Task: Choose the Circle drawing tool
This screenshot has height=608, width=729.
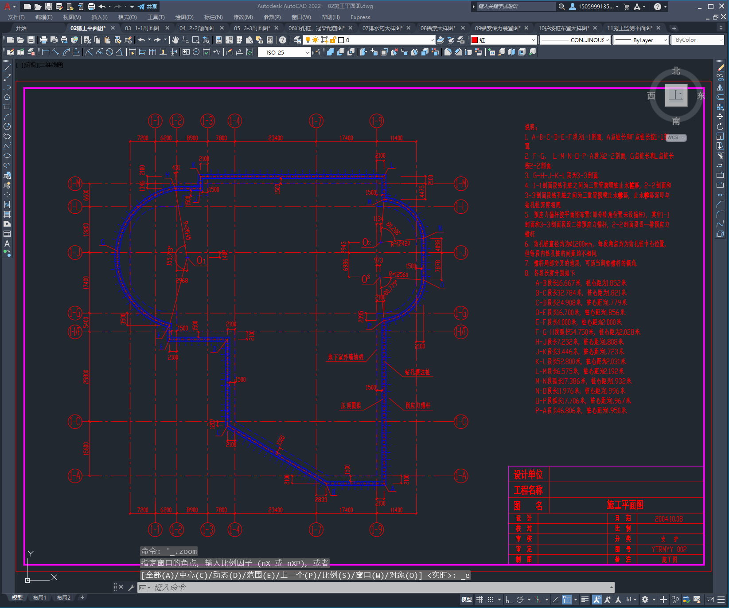Action: click(7, 126)
